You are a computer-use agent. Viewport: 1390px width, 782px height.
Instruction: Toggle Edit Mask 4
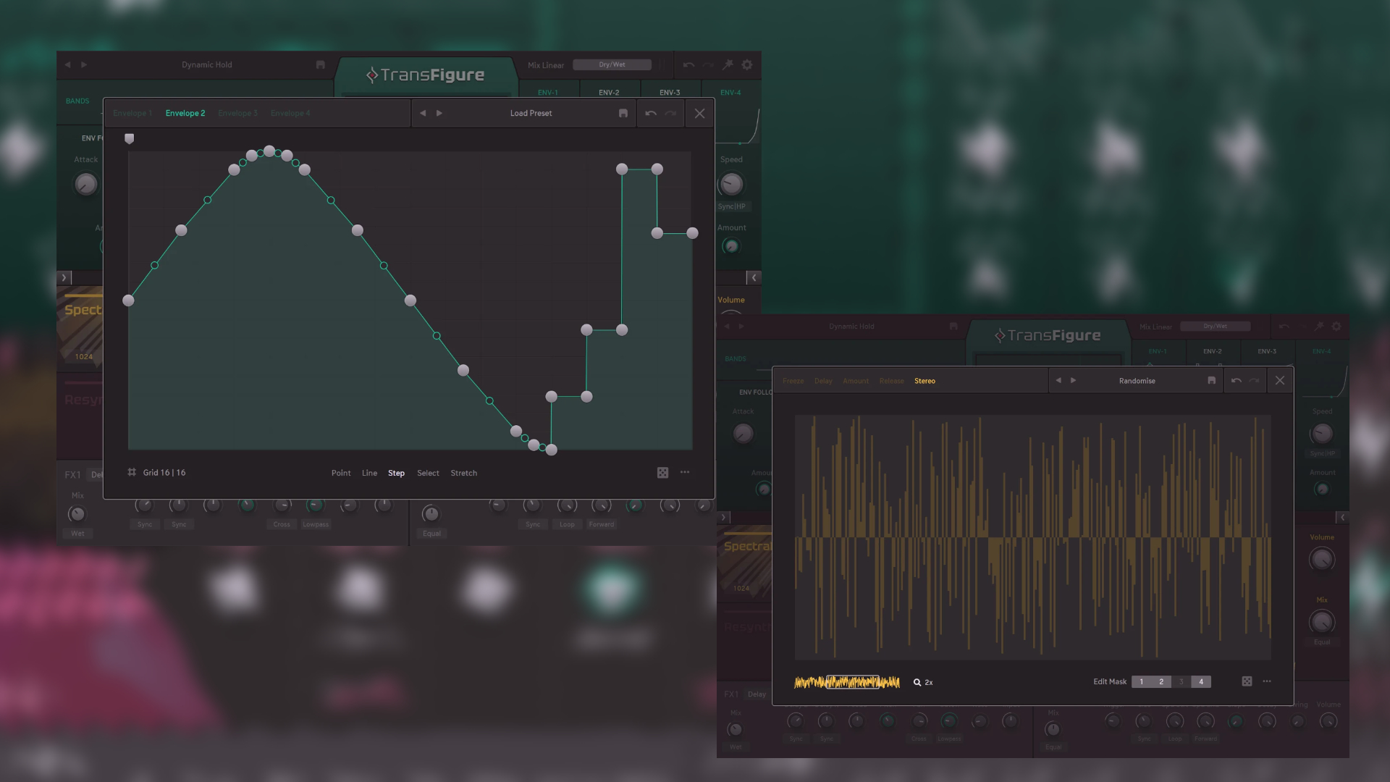1201,681
